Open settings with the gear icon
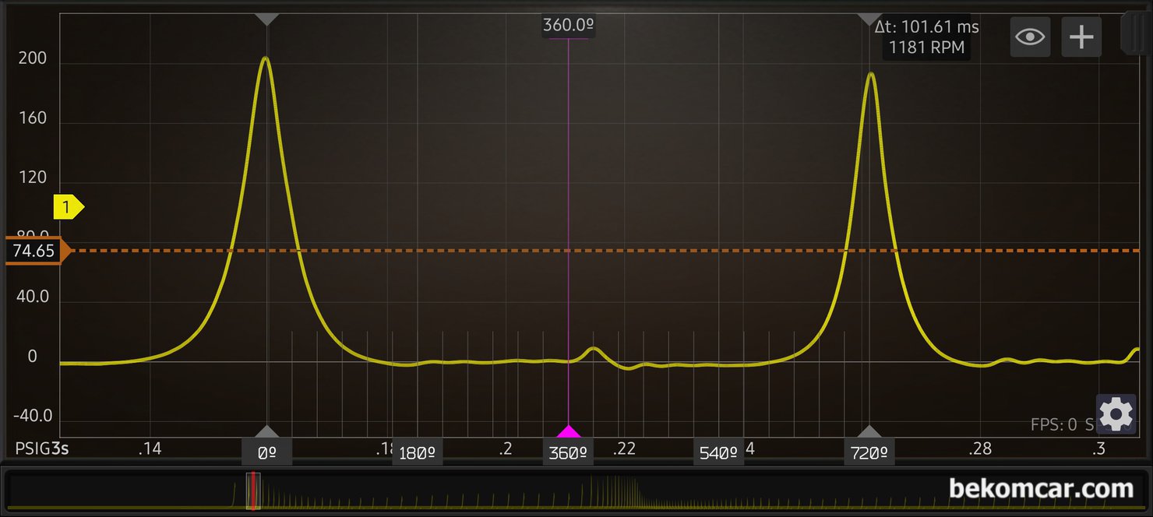 pyautogui.click(x=1116, y=415)
